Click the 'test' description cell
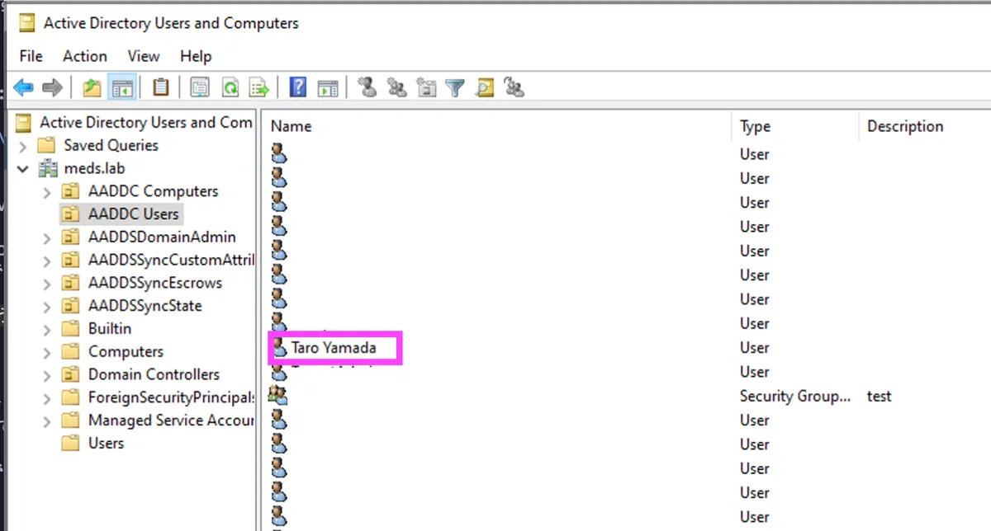Image resolution: width=991 pixels, height=531 pixels. [x=879, y=396]
